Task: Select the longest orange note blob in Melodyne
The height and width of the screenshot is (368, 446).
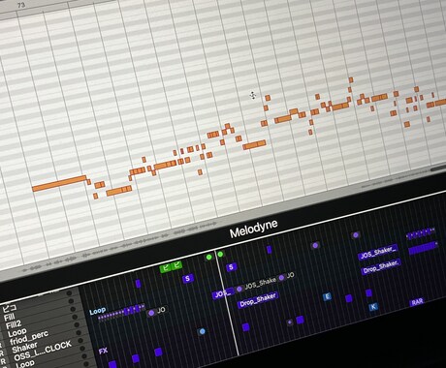Action: 59,183
